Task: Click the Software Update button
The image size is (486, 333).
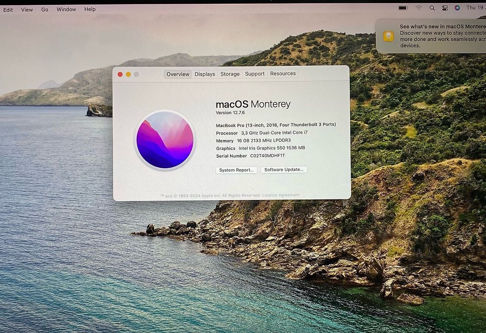Action: [284, 170]
